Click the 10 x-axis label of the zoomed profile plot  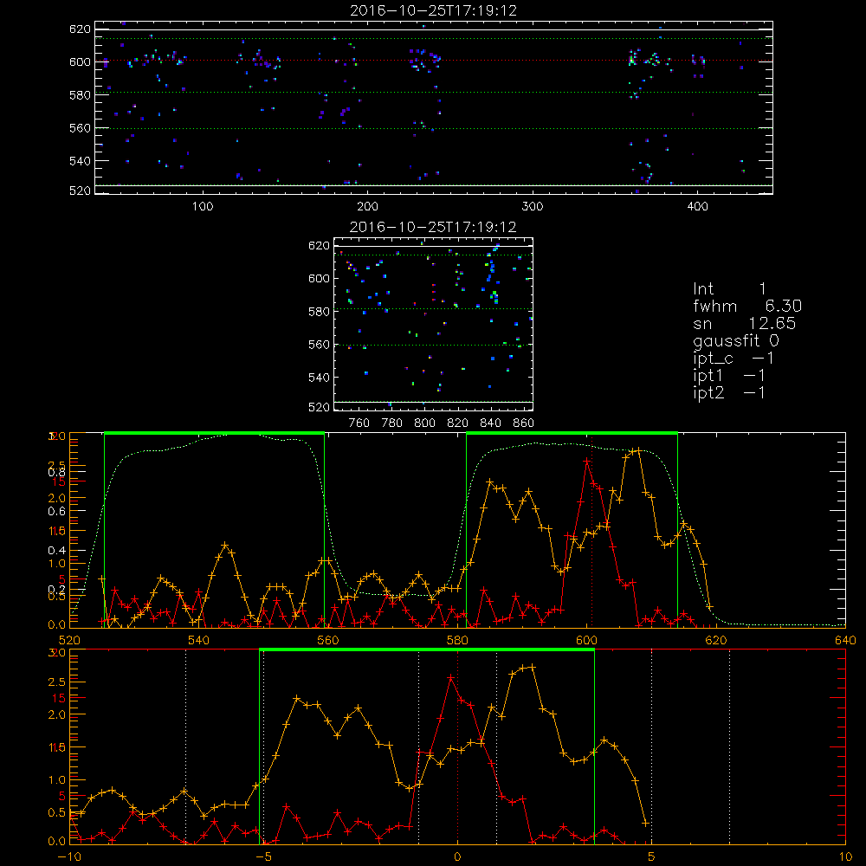[x=845, y=856]
